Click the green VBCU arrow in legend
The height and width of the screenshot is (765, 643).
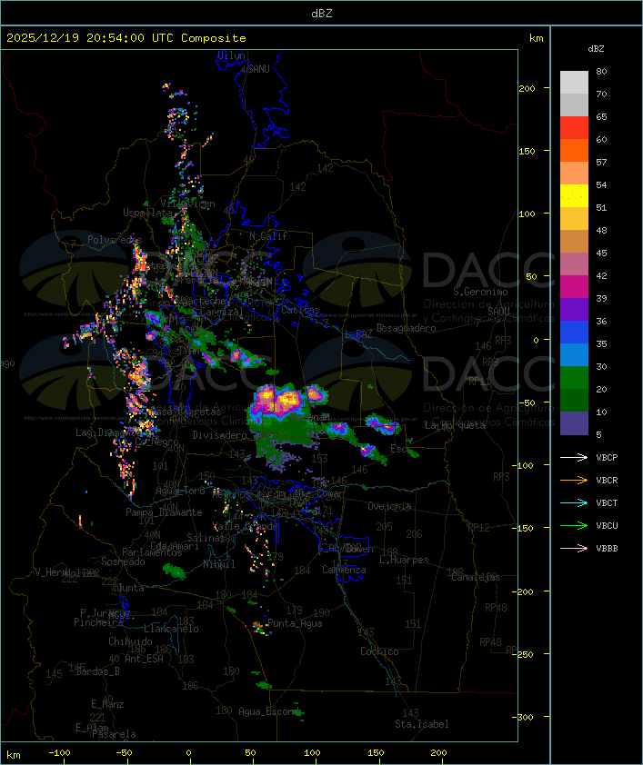pyautogui.click(x=574, y=525)
